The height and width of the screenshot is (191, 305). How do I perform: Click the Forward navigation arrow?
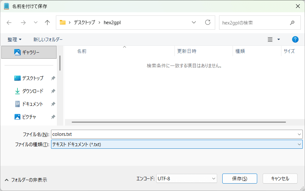click(23, 23)
